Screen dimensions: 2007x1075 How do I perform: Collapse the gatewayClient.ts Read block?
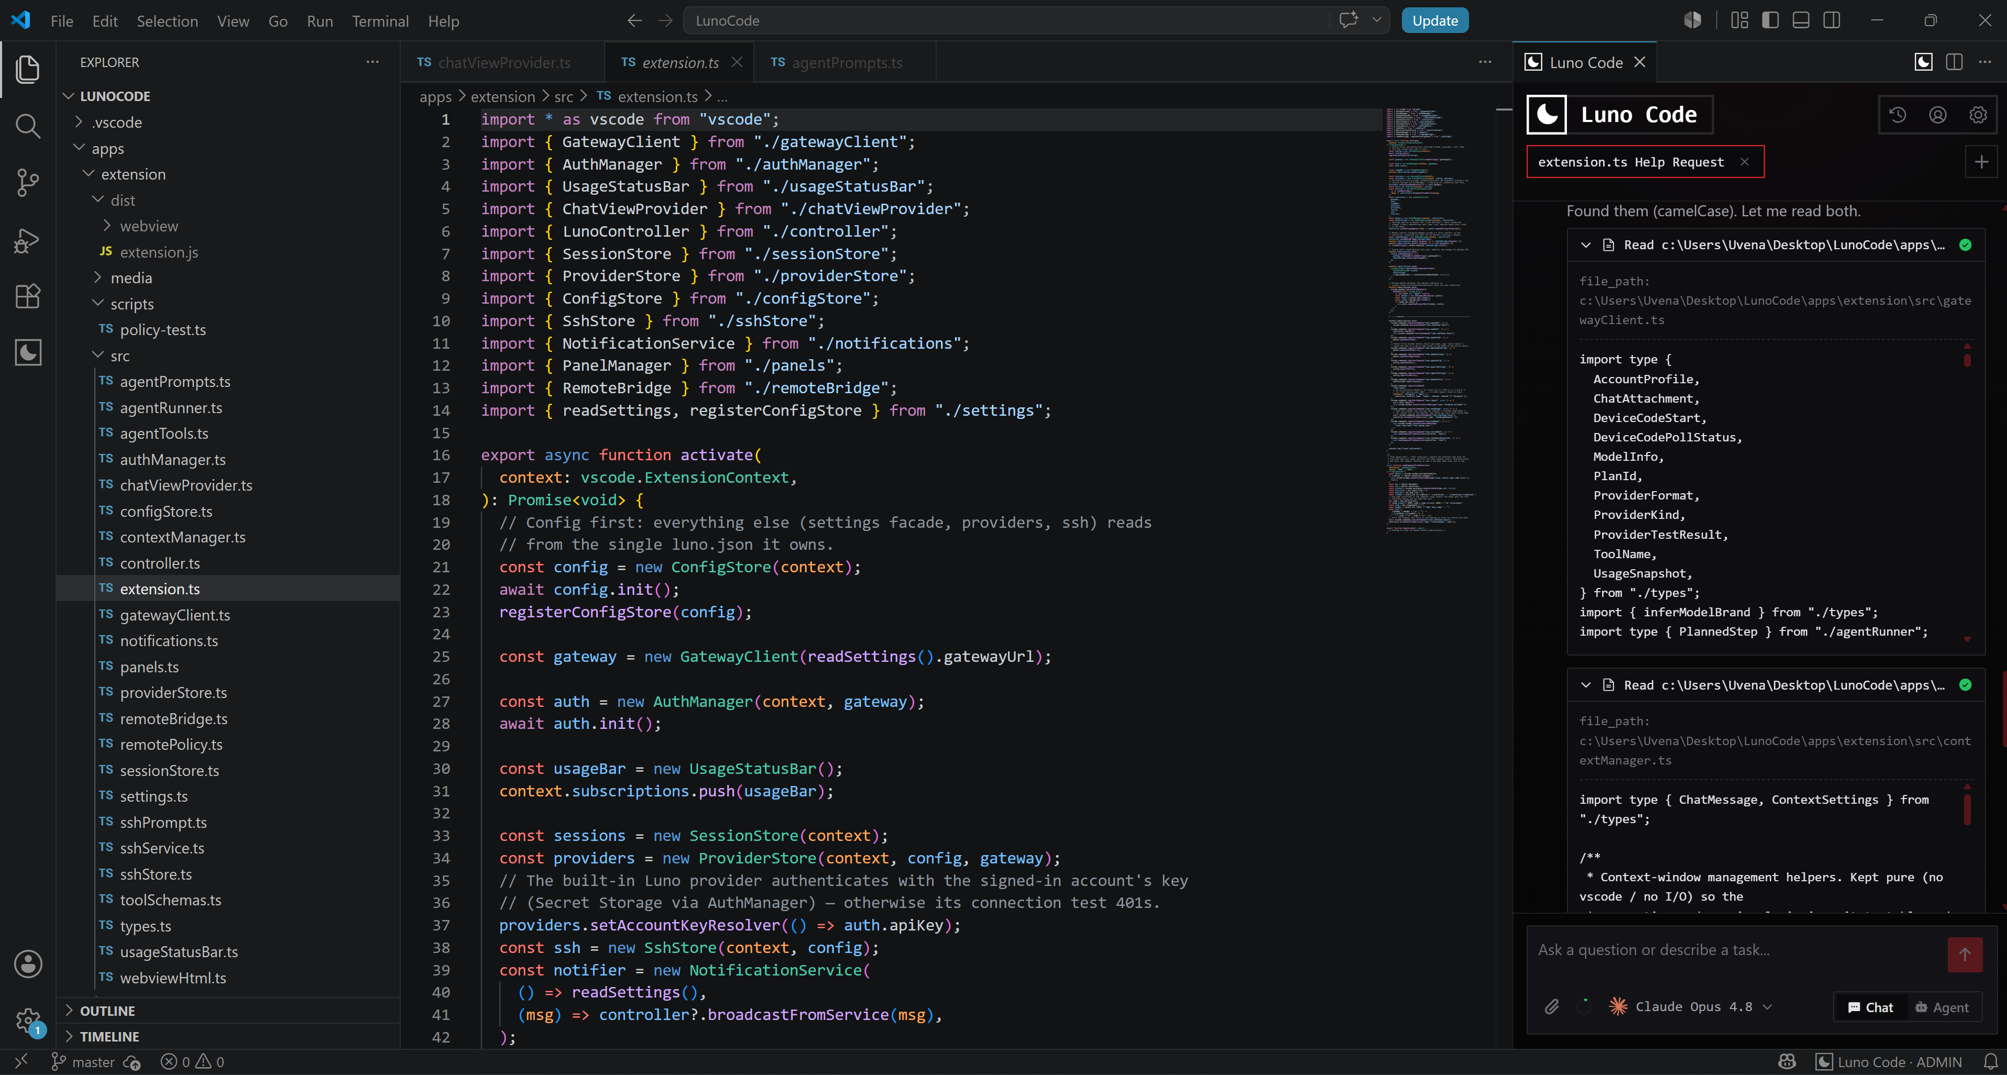tap(1585, 245)
